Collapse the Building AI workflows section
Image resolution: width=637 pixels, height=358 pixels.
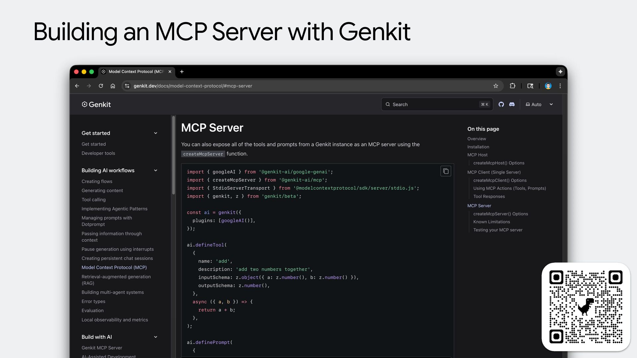click(155, 170)
